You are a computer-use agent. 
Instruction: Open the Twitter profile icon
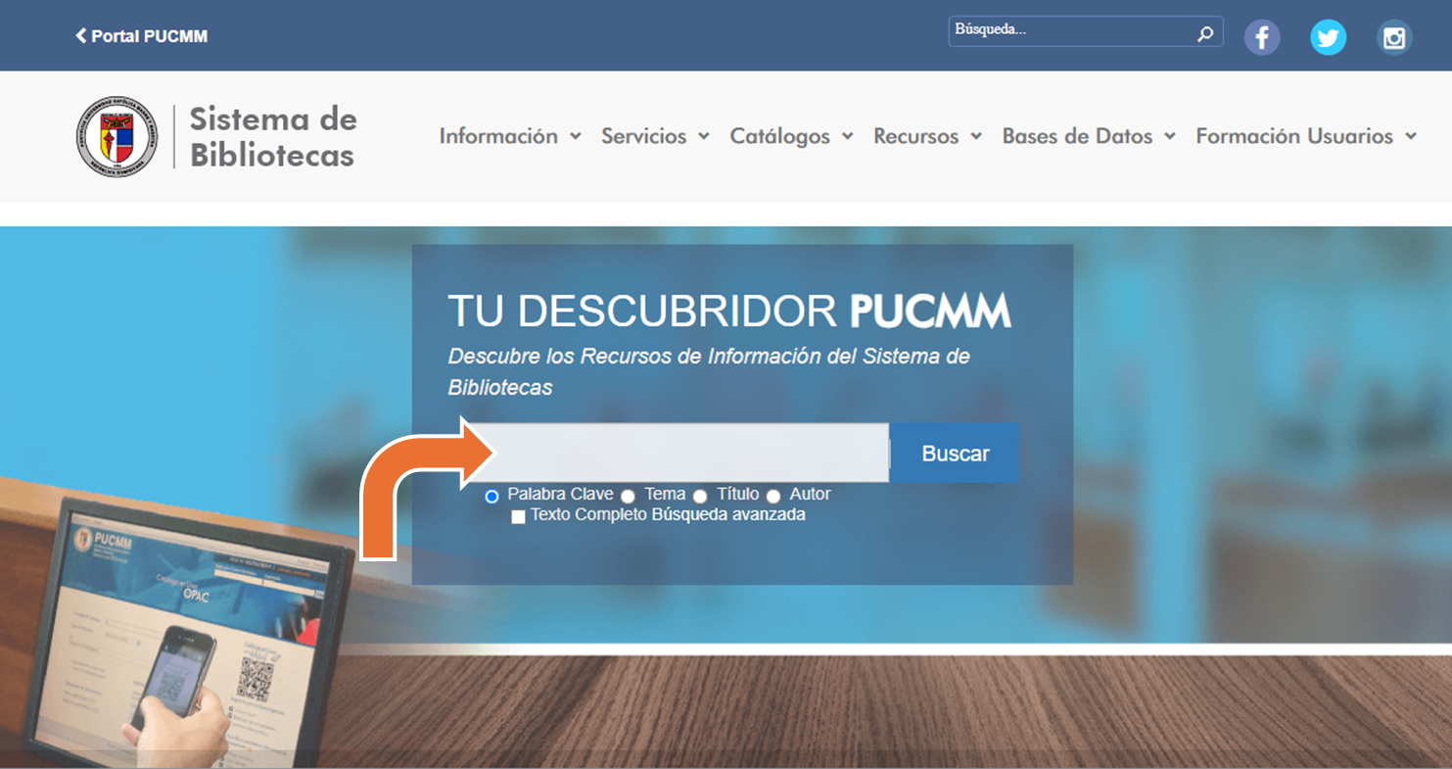click(1328, 37)
